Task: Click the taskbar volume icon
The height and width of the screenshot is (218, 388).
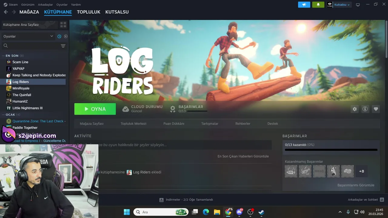Action: coord(362,212)
